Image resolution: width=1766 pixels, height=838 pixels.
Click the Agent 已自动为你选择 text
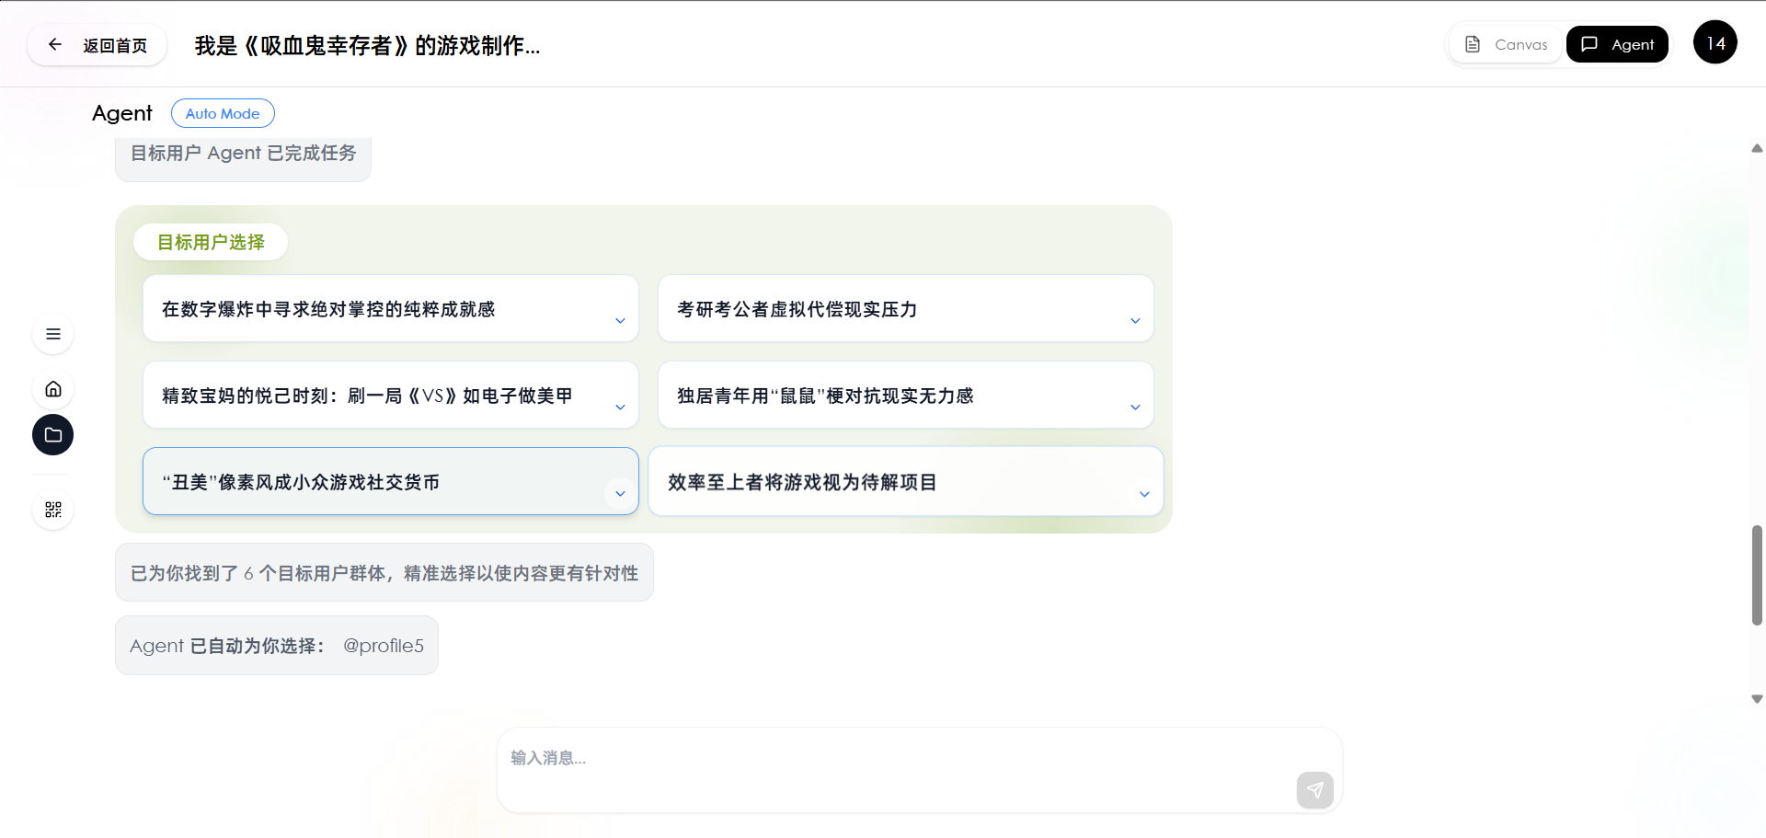pos(227,646)
